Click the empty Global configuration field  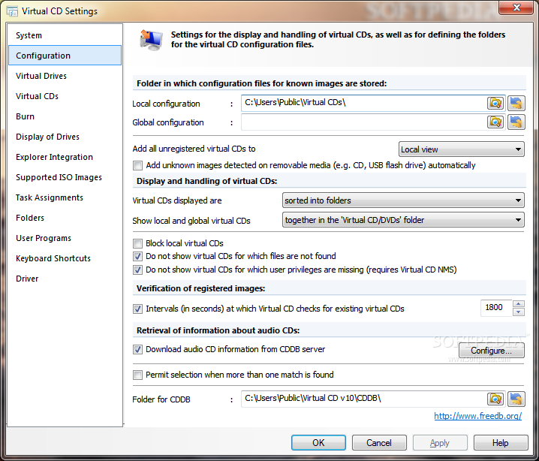click(x=363, y=122)
